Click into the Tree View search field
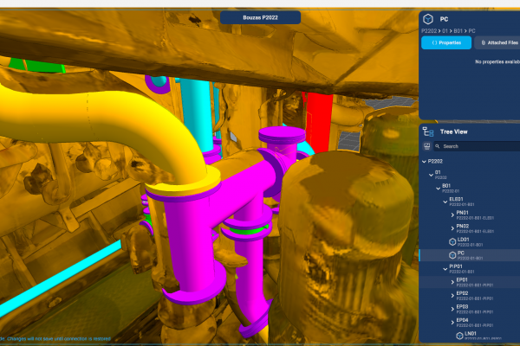Screen dimensions: 520x346 point(478,146)
